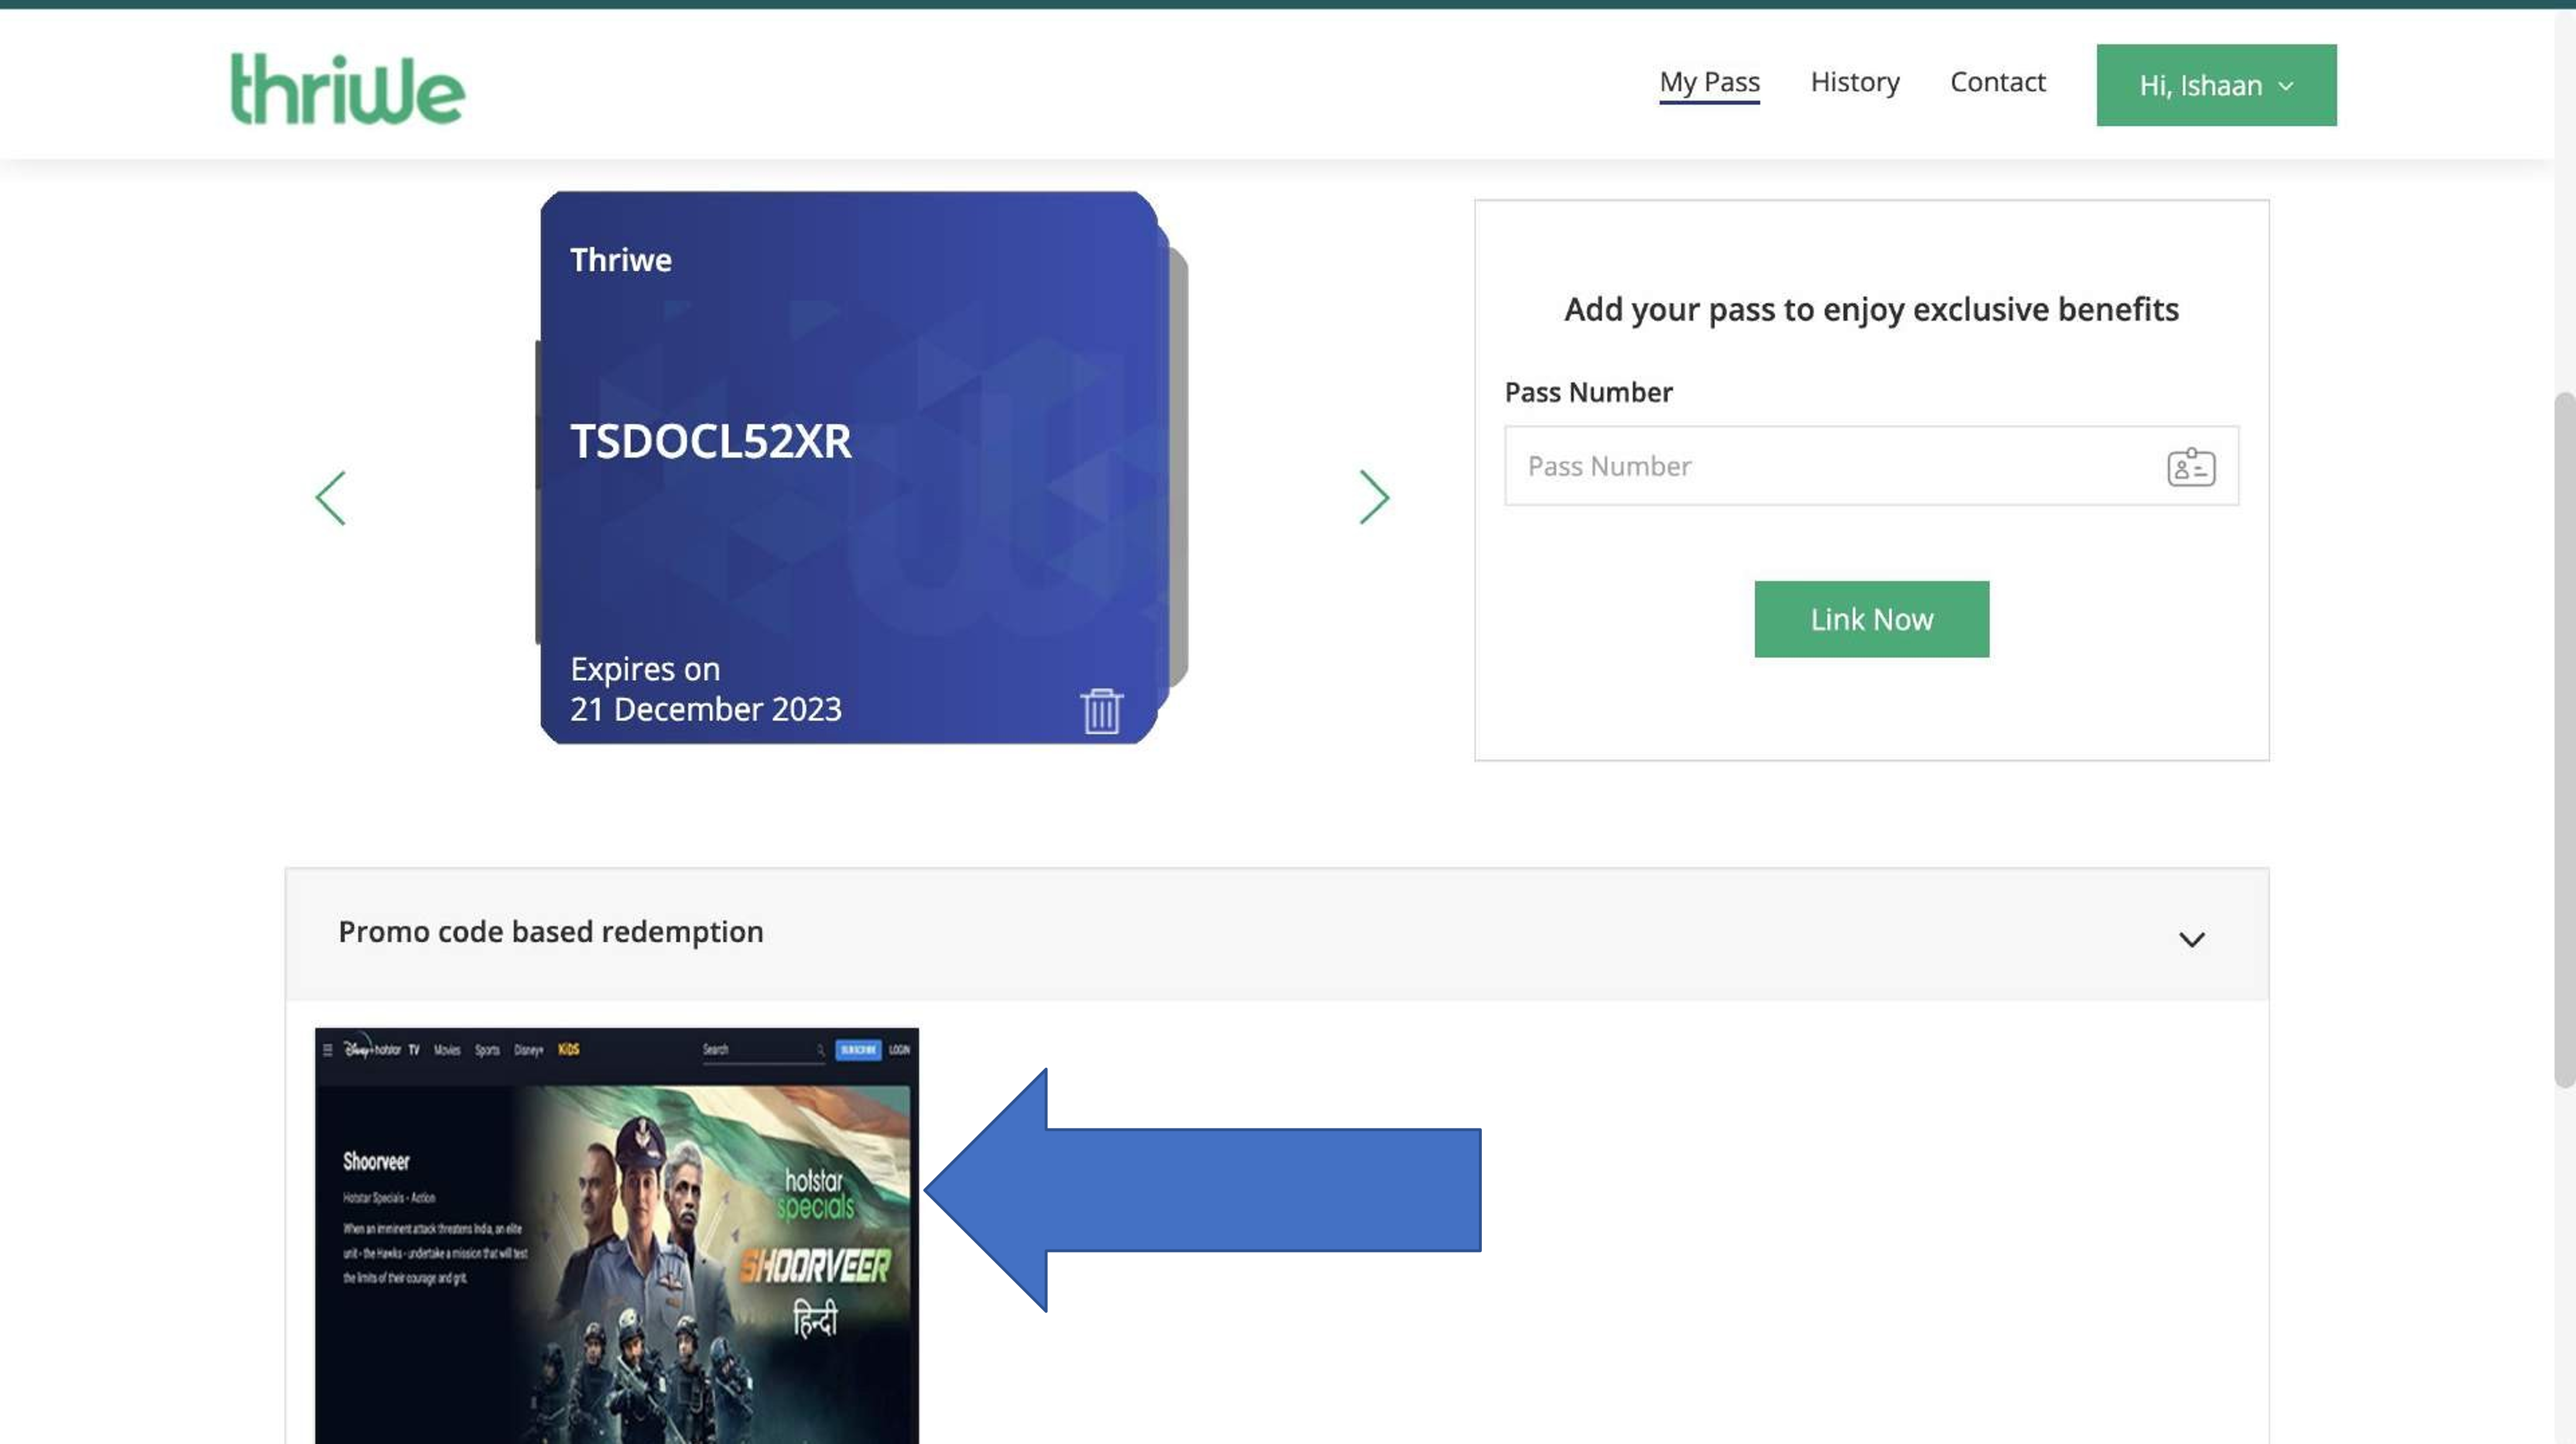2576x1444 pixels.
Task: Open the My Pass page
Action: 1708,82
